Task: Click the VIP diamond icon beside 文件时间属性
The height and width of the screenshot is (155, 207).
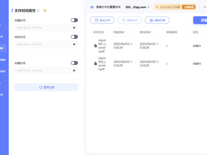Action: click(x=45, y=10)
